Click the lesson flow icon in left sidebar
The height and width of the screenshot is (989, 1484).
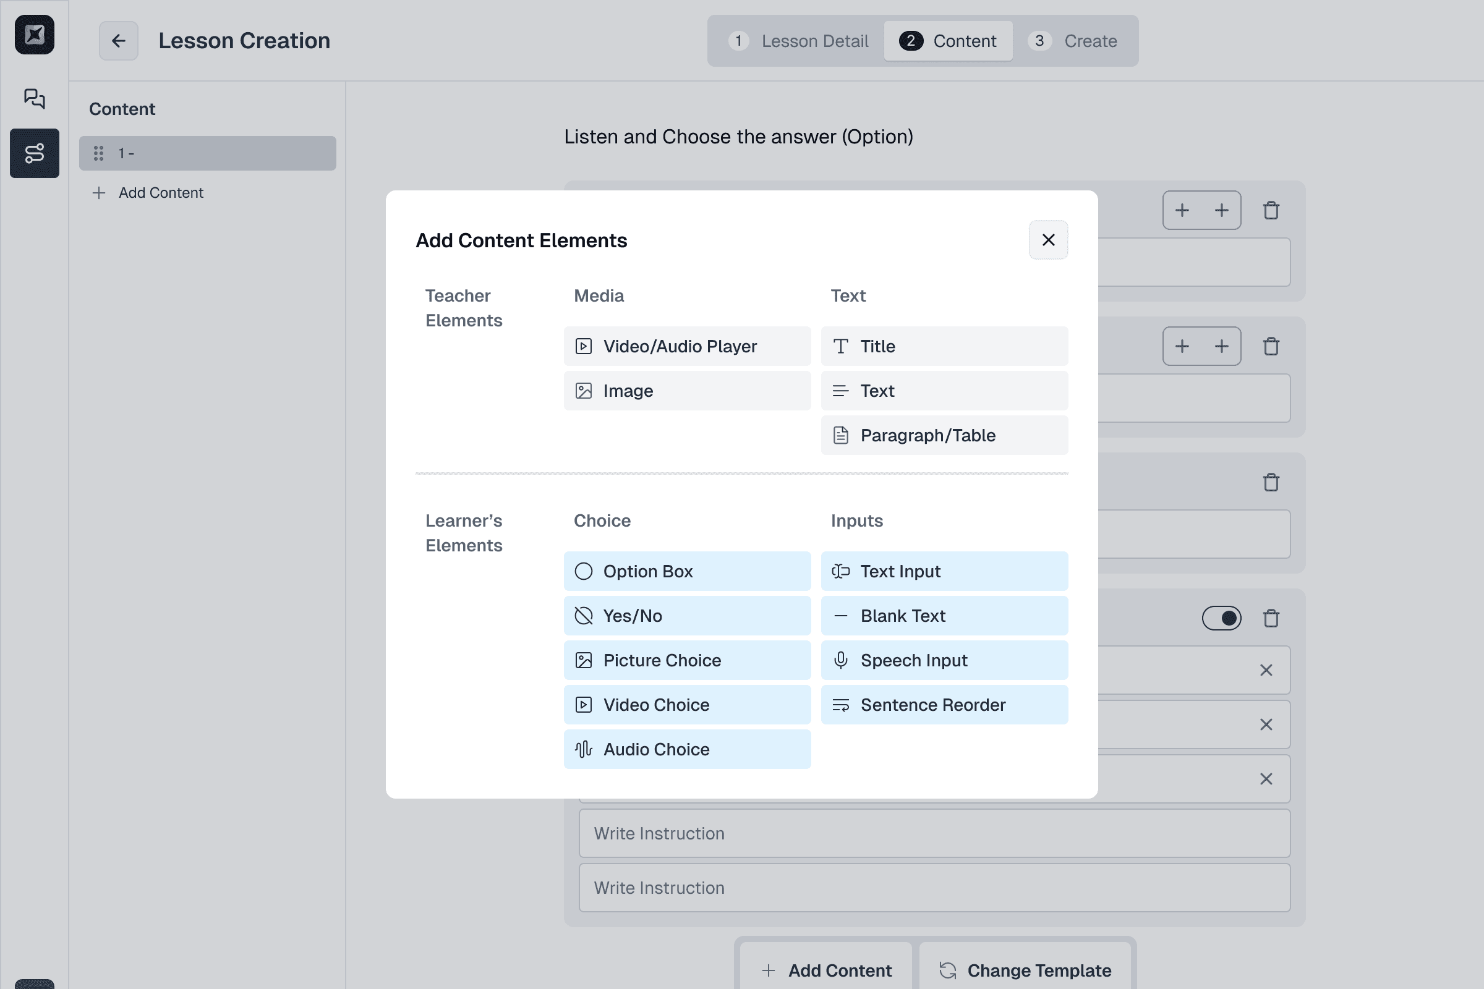(x=34, y=153)
